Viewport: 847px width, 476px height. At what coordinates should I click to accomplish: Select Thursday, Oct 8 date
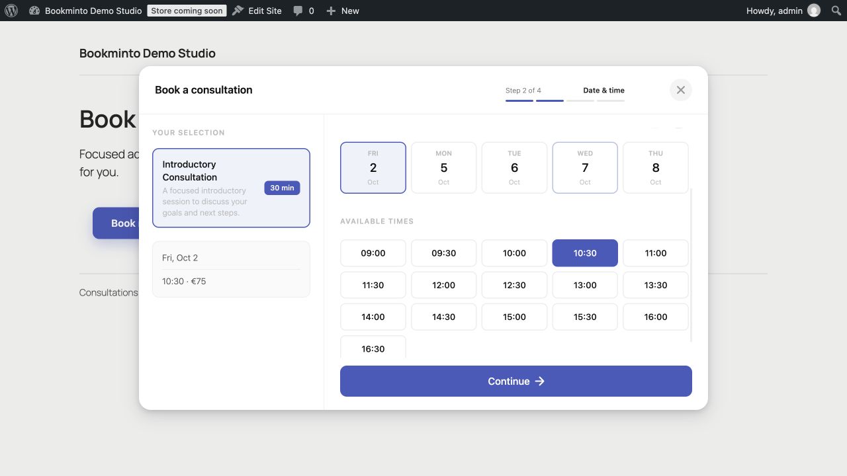pyautogui.click(x=656, y=168)
